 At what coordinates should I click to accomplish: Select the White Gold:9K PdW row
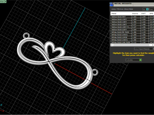point(132,32)
